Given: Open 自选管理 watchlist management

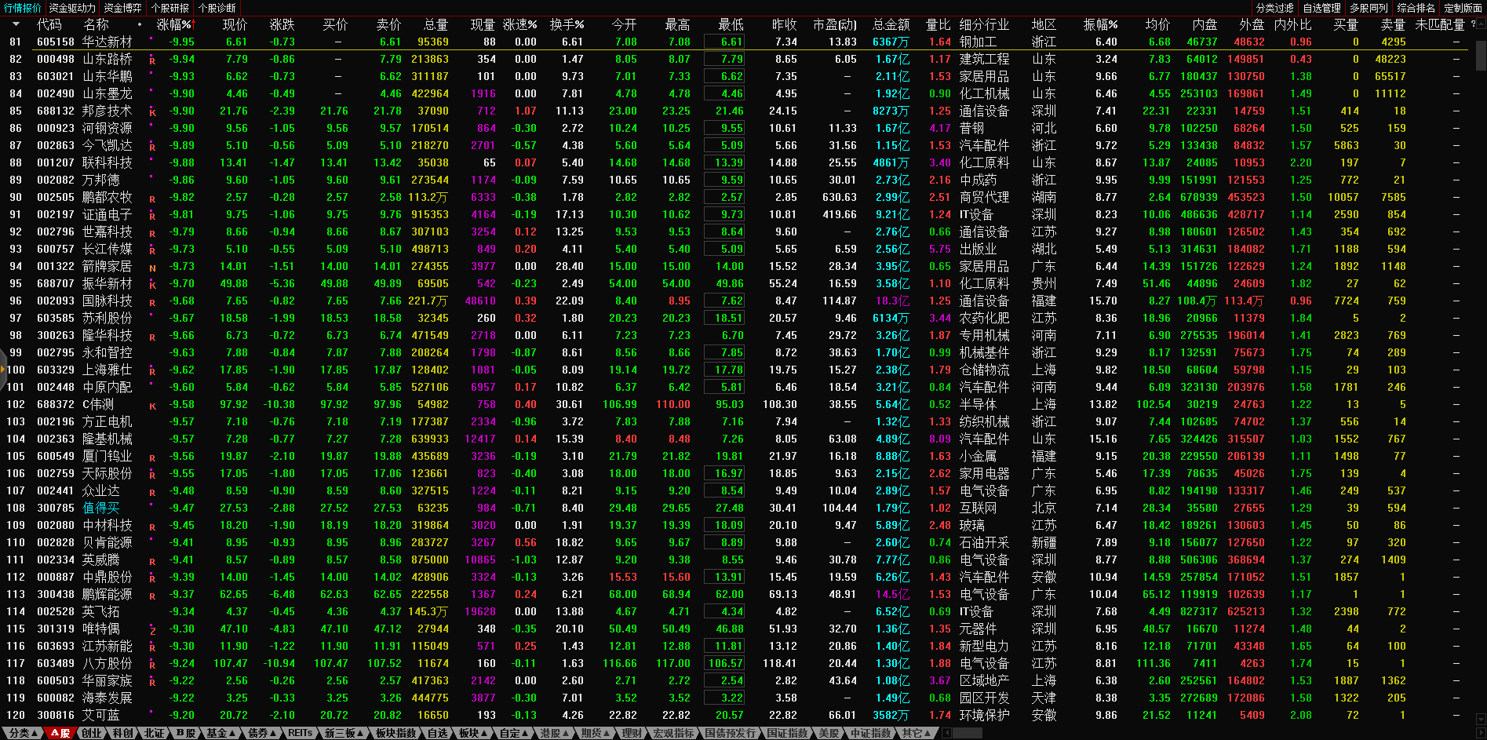Looking at the screenshot, I should click(x=1321, y=8).
